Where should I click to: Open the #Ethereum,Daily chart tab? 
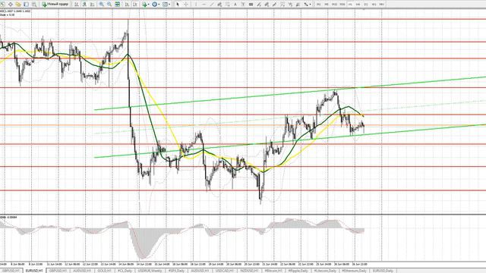(354, 271)
